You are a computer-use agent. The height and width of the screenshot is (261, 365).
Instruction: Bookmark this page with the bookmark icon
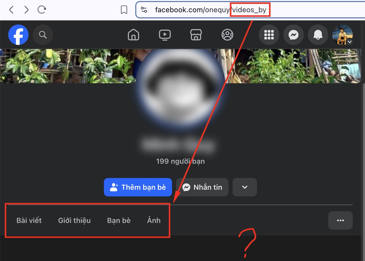[124, 10]
